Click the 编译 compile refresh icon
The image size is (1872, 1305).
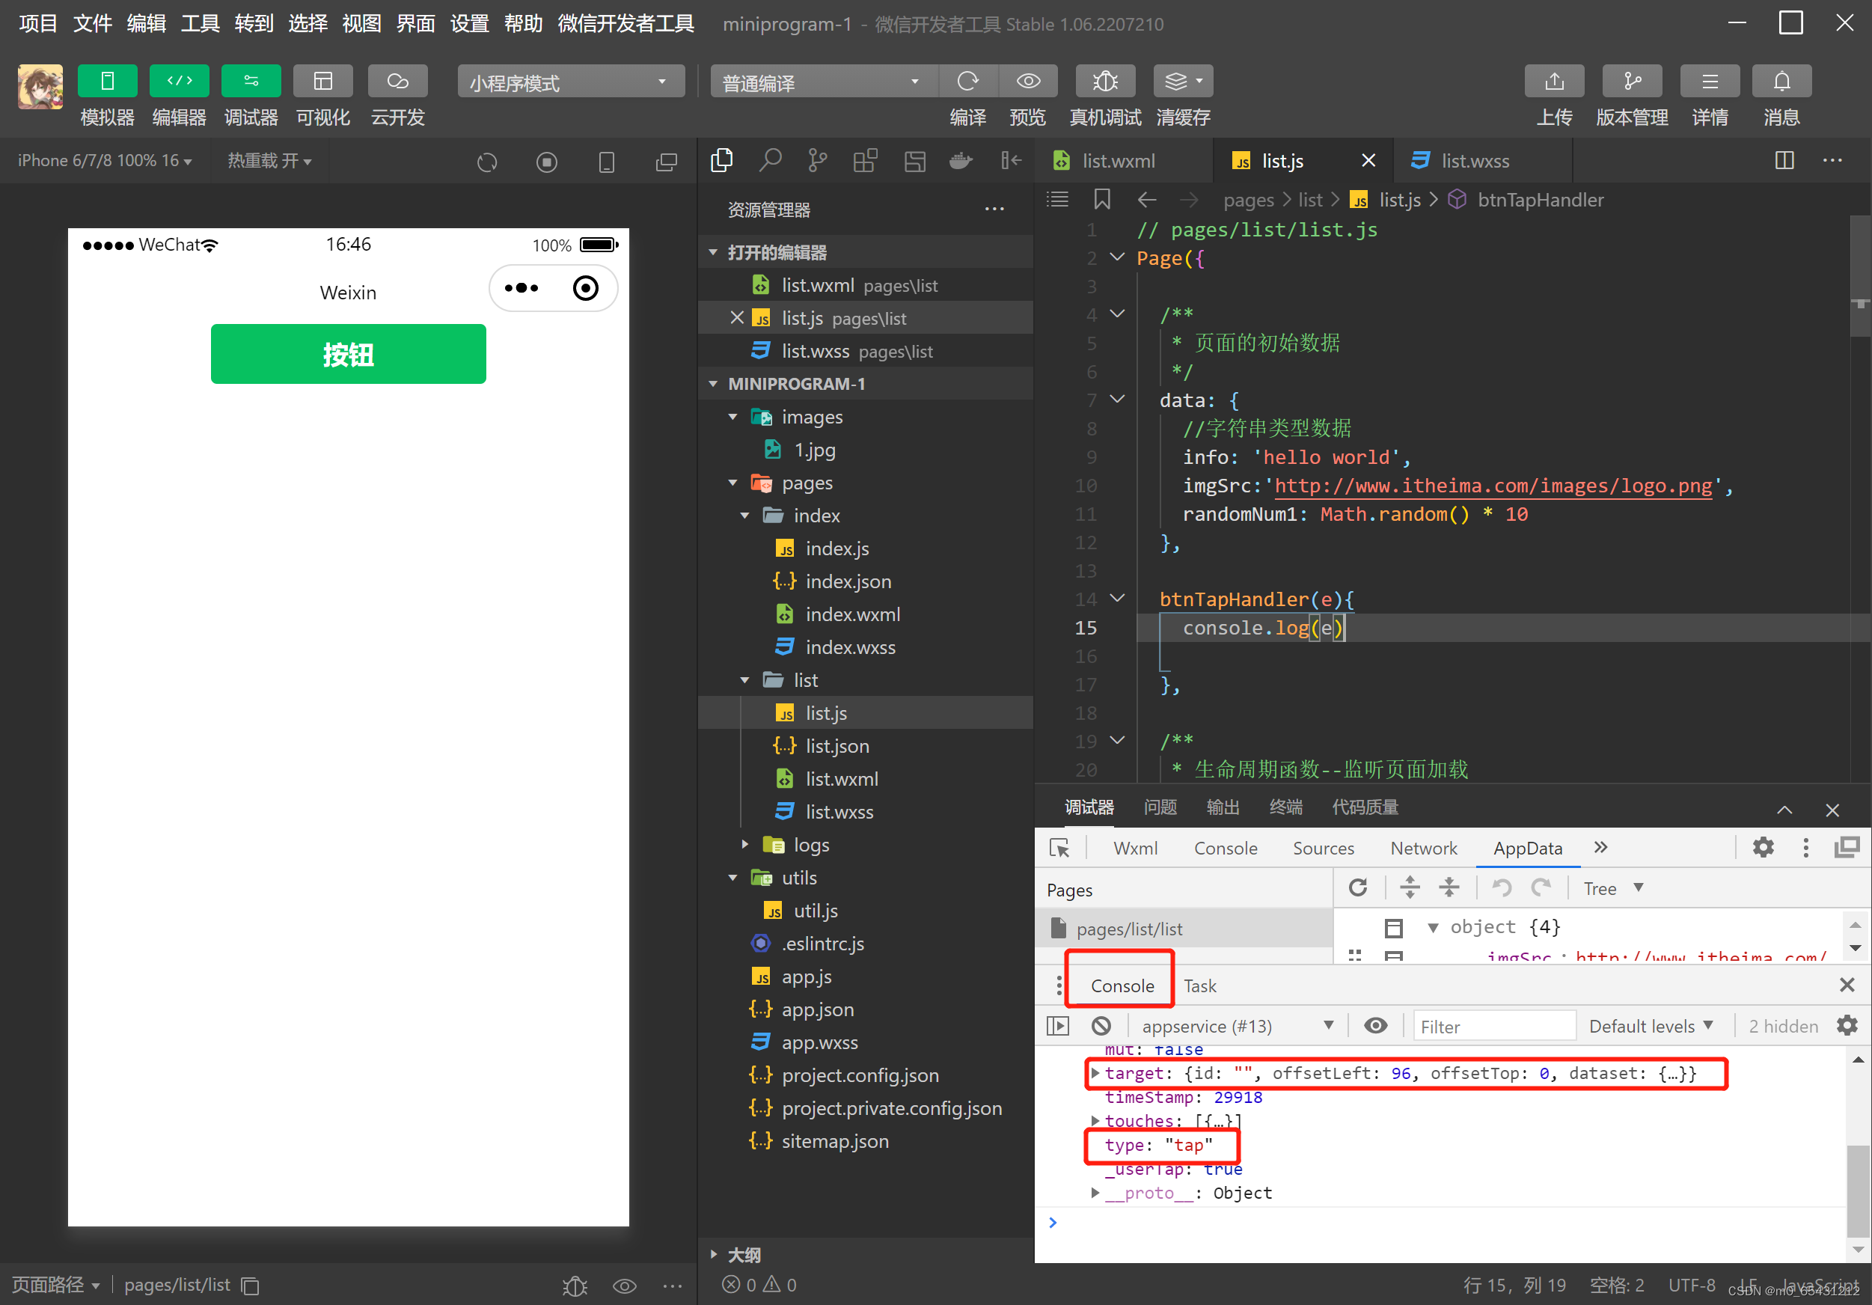[967, 81]
